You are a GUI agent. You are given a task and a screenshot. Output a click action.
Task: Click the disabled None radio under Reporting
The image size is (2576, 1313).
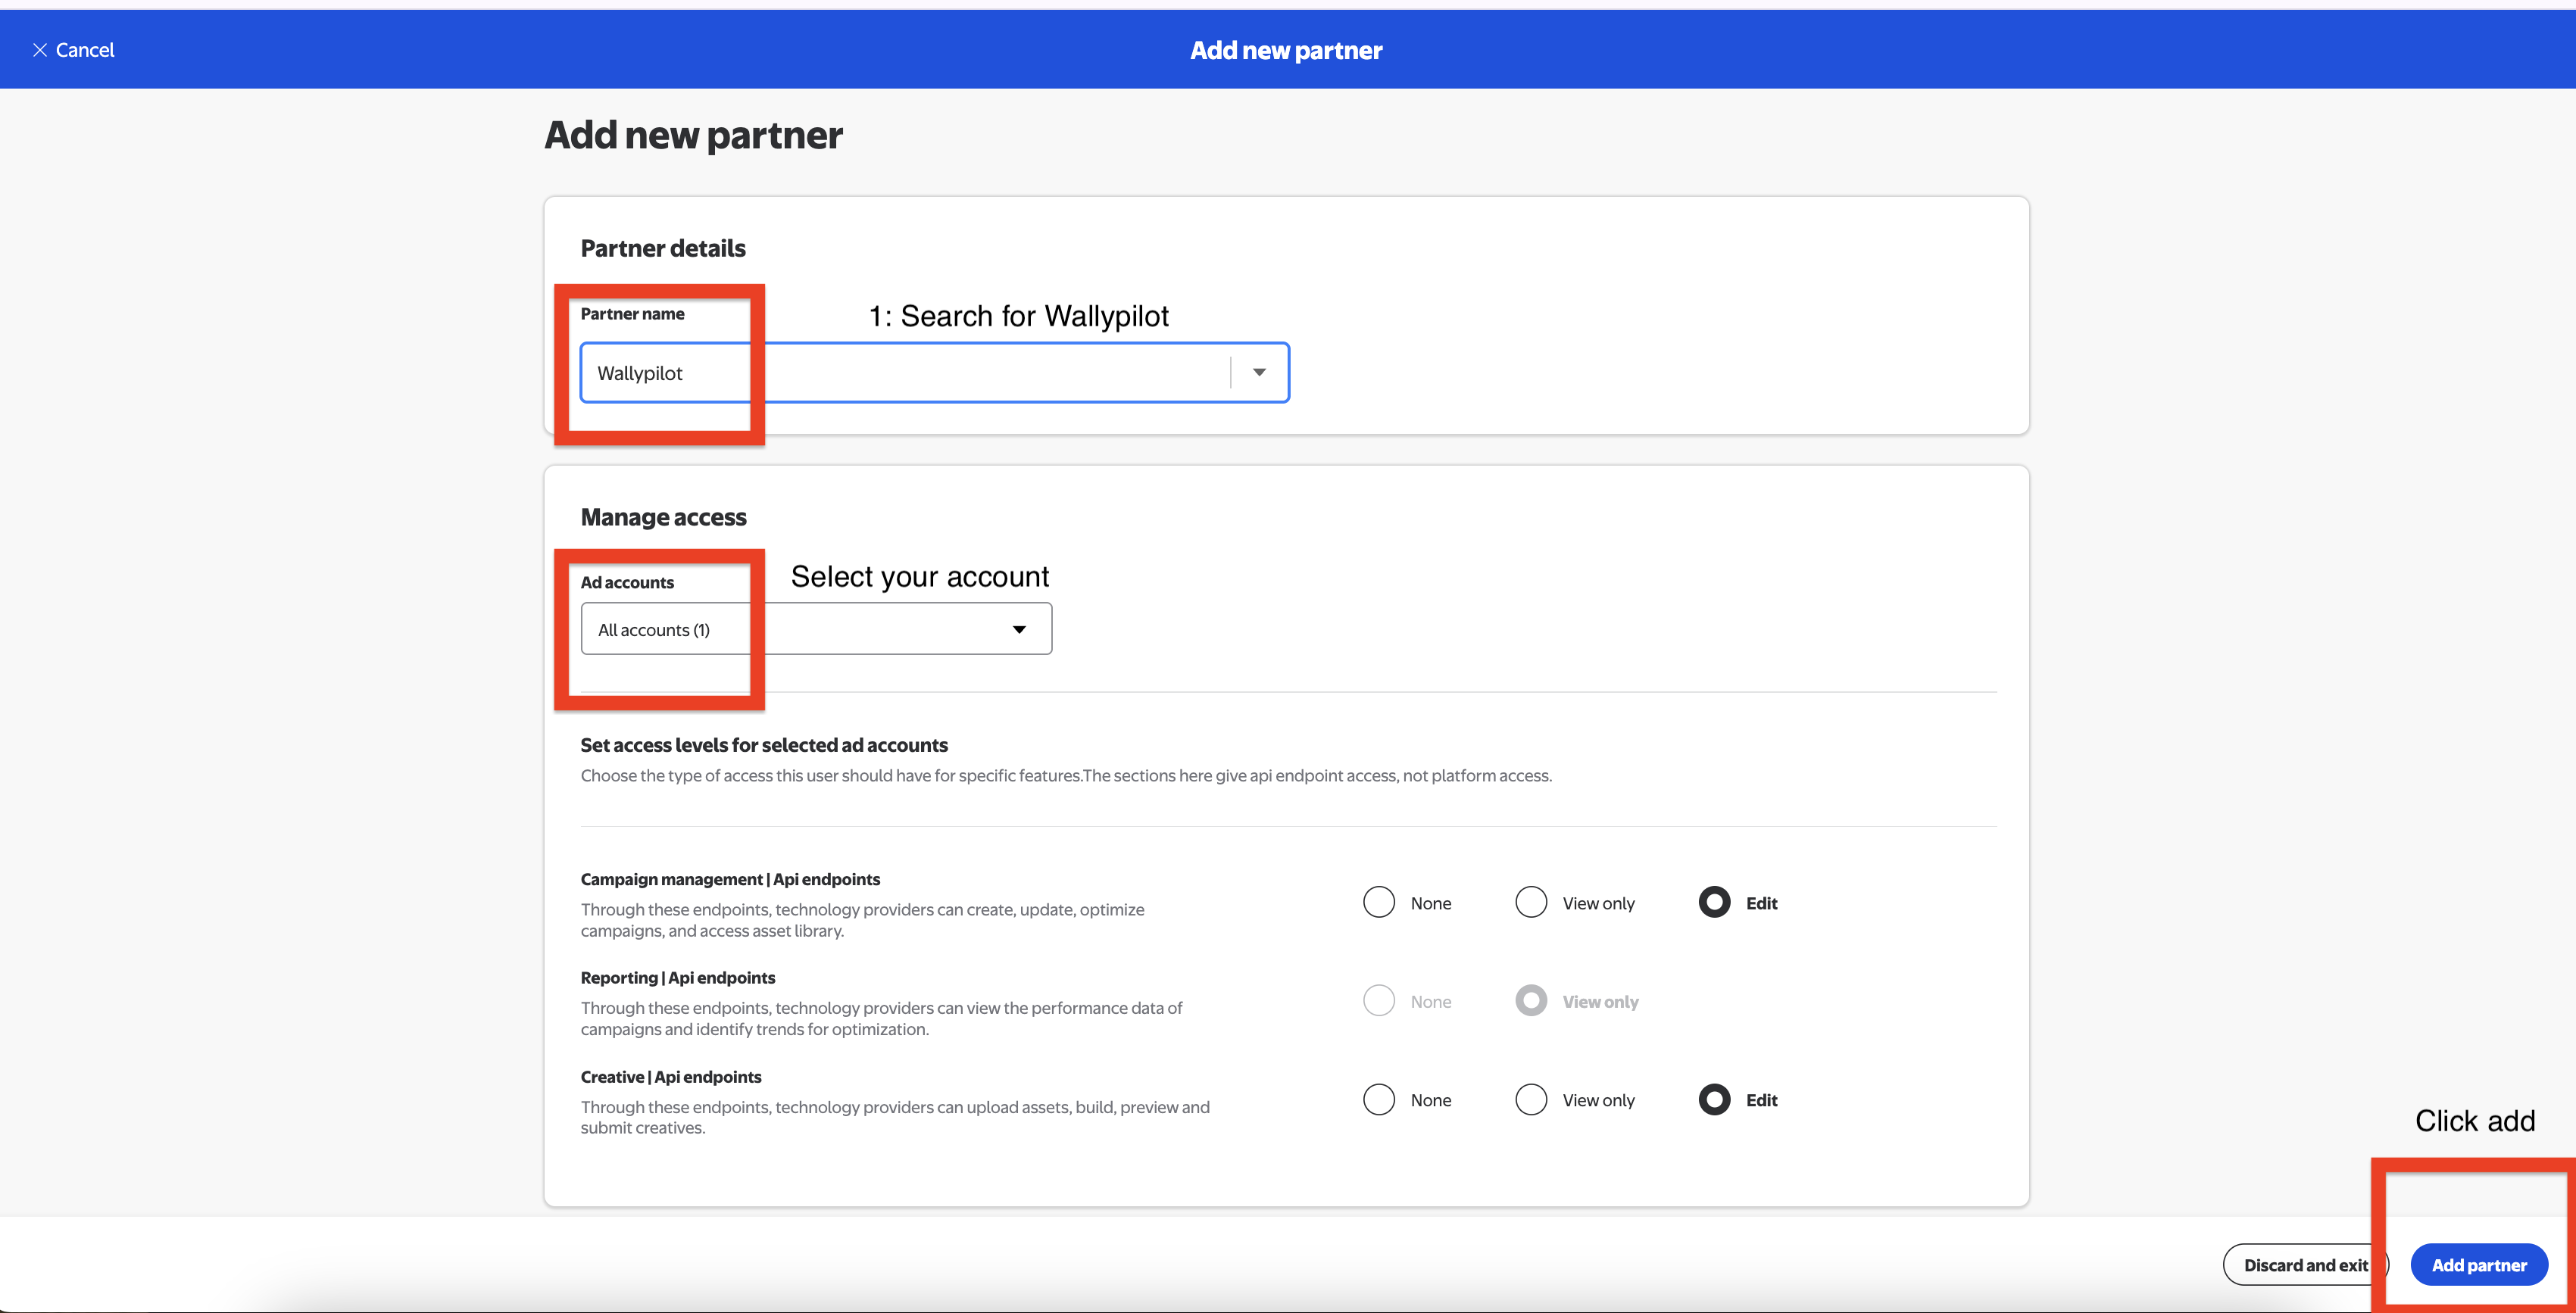tap(1379, 1000)
